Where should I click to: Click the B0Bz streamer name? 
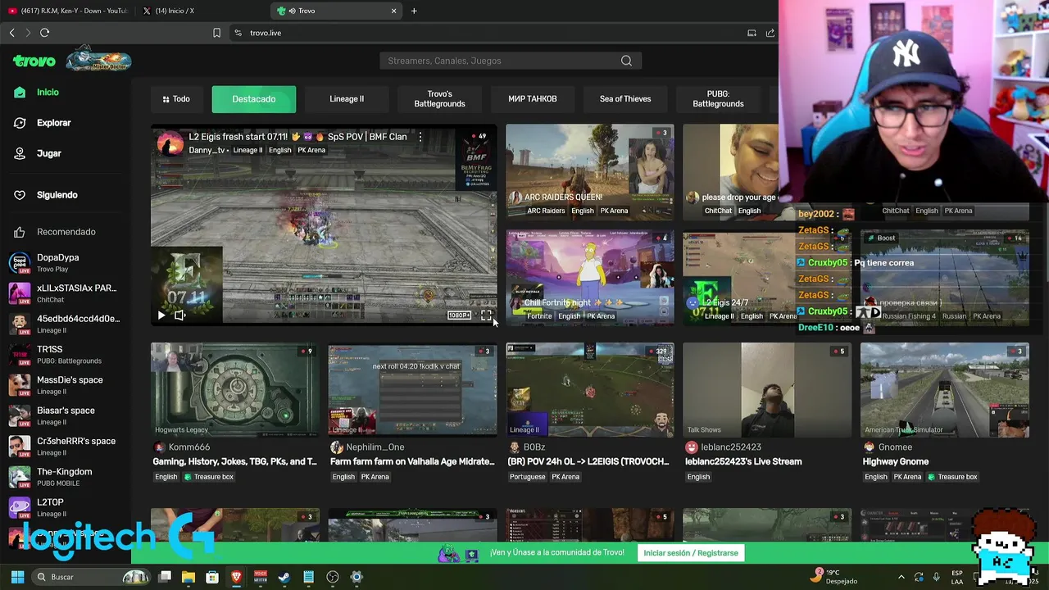tap(534, 447)
